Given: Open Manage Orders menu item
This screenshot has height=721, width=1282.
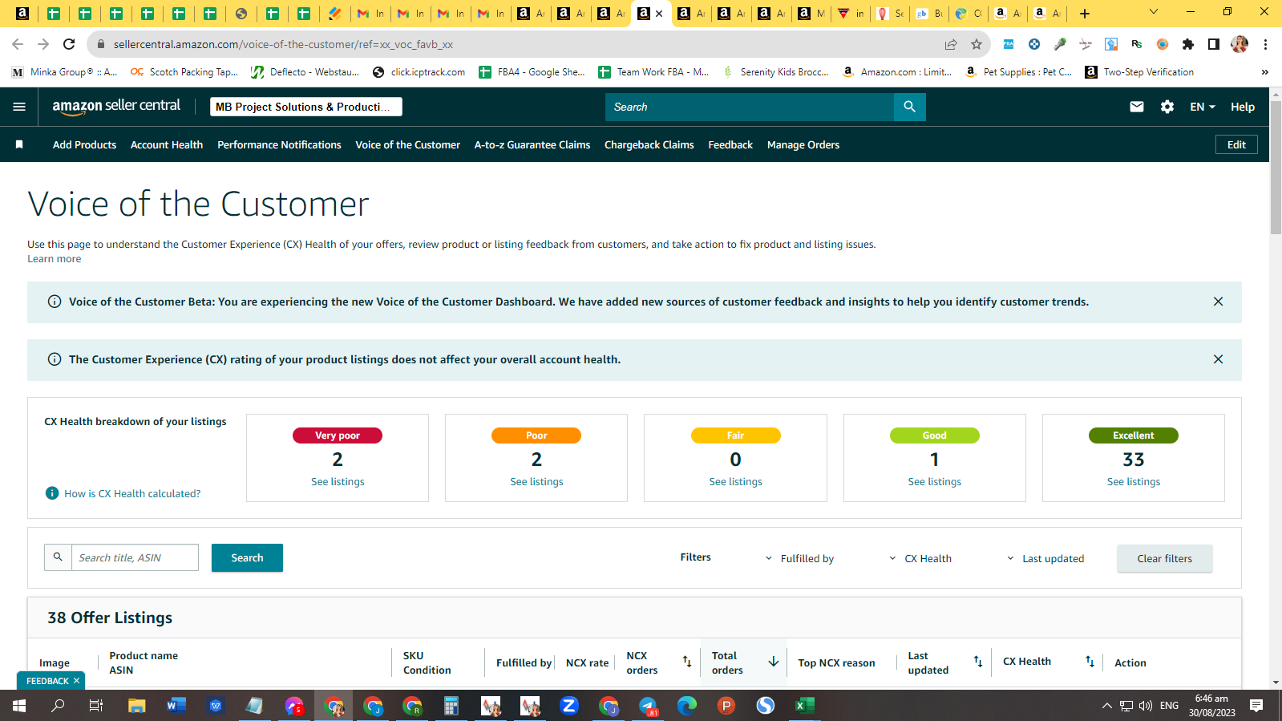Looking at the screenshot, I should [803, 144].
